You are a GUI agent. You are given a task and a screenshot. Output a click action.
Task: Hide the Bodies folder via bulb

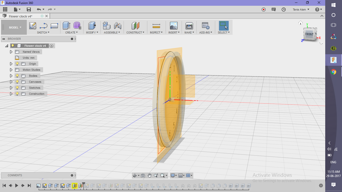point(17,76)
